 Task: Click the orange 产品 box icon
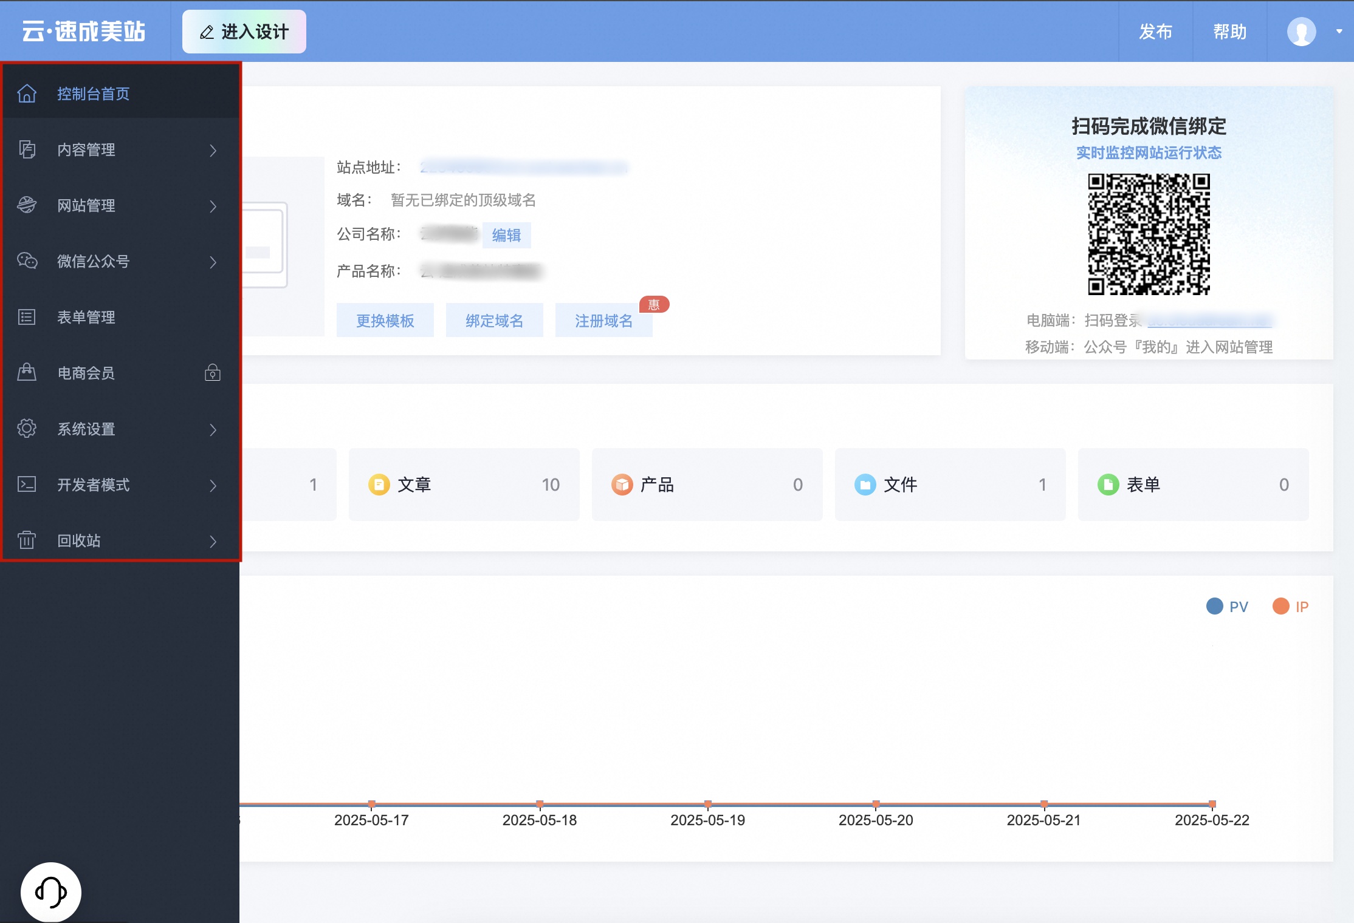[x=622, y=485]
